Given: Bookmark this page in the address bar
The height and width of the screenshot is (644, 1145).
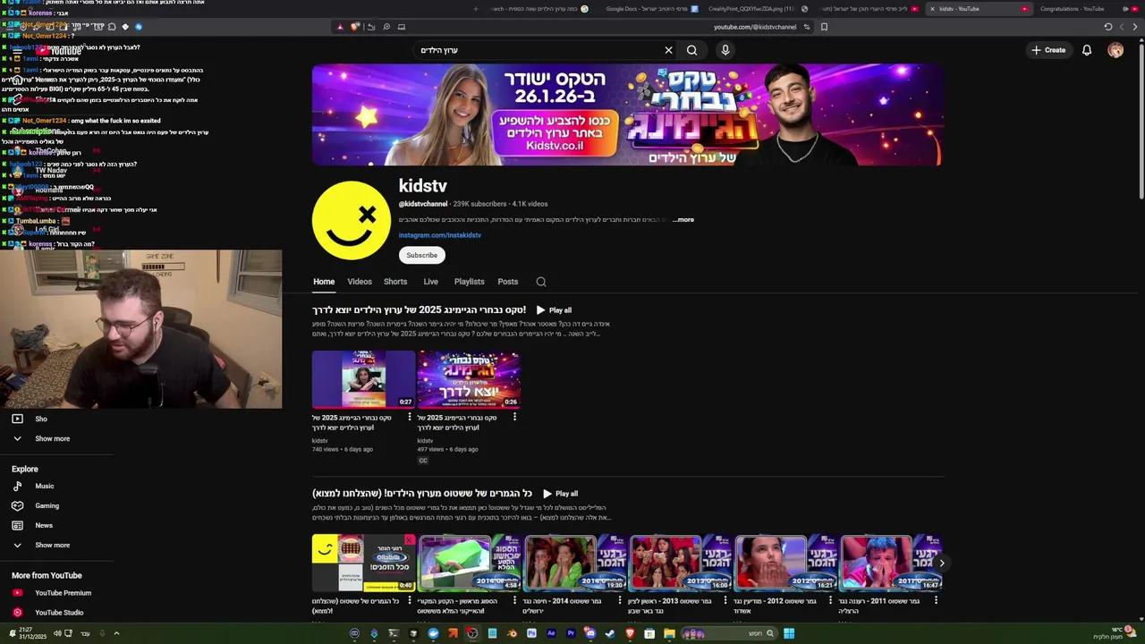Looking at the screenshot, I should pos(824,27).
